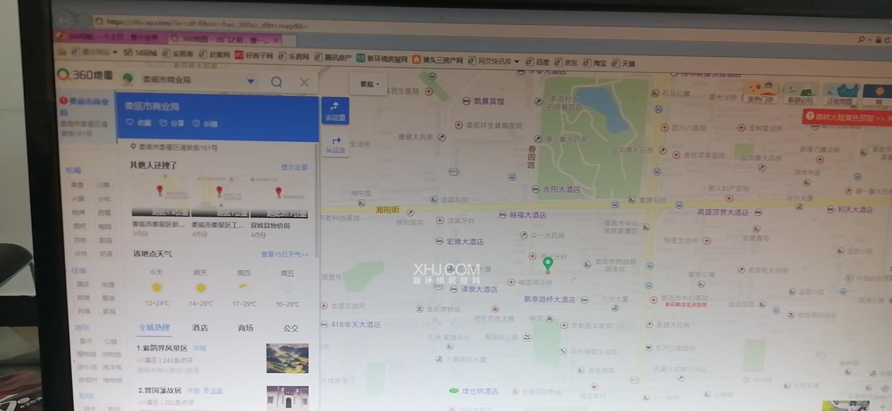Click the 凯泉宾馆 hotel marker icon
This screenshot has height=411, width=892.
coord(466,101)
